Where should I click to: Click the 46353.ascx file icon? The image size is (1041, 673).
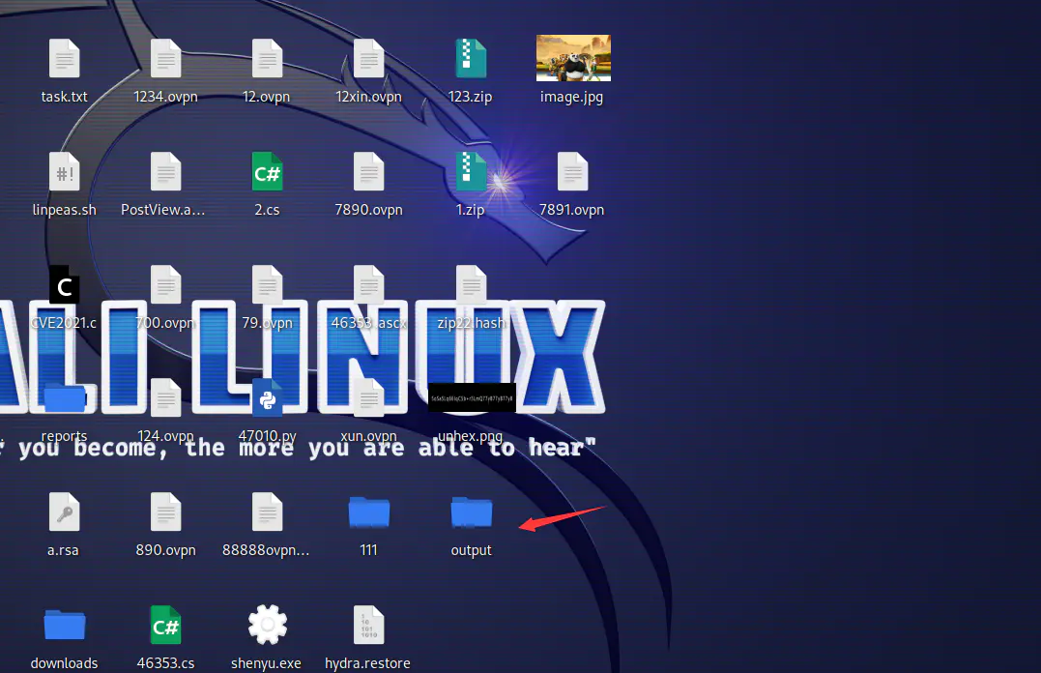click(x=369, y=285)
